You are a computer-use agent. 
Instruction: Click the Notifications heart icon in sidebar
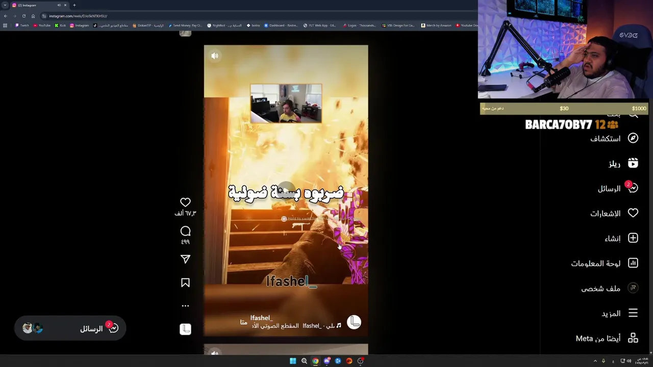coord(633,213)
